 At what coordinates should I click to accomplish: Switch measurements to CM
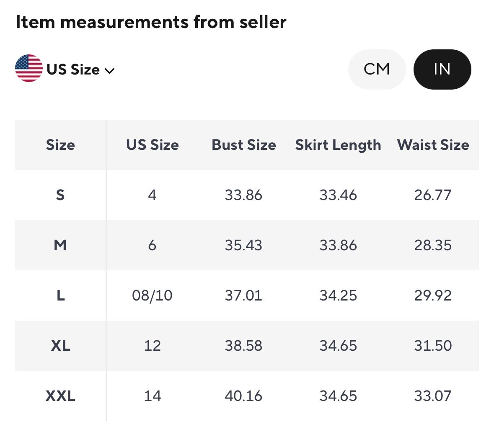point(377,69)
